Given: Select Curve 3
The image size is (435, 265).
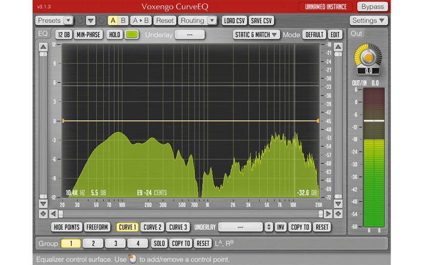Looking at the screenshot, I should [x=178, y=227].
